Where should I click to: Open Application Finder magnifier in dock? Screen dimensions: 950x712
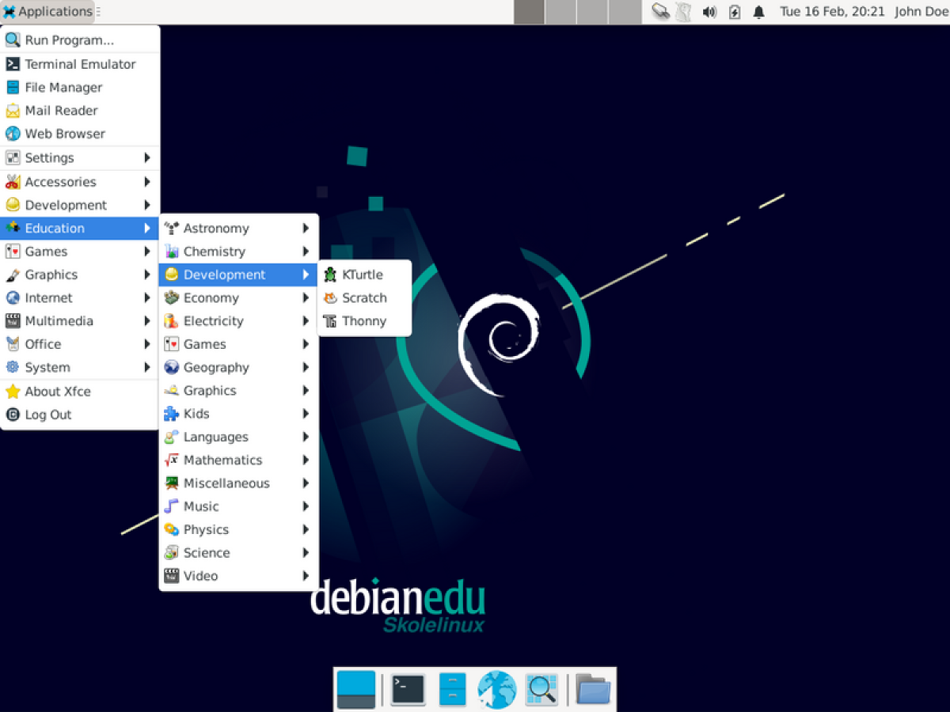point(542,689)
